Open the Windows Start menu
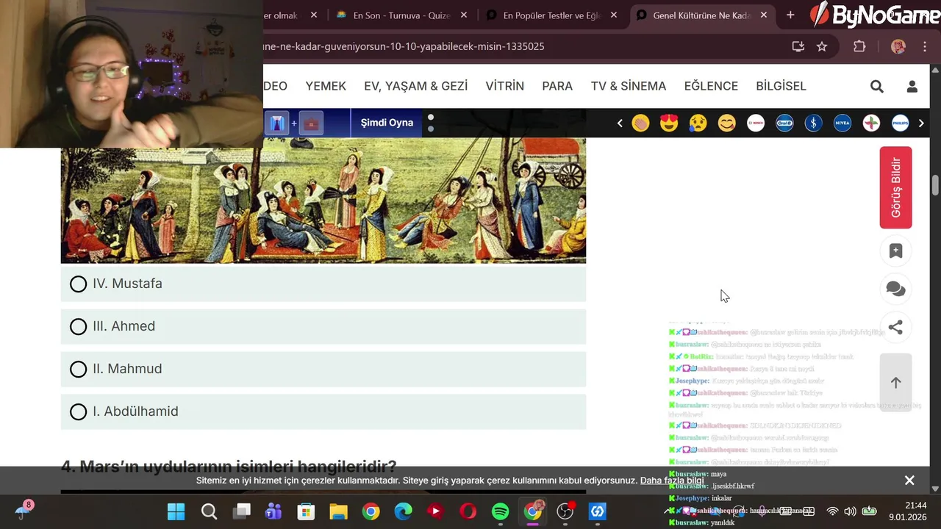This screenshot has width=941, height=529. [x=176, y=511]
